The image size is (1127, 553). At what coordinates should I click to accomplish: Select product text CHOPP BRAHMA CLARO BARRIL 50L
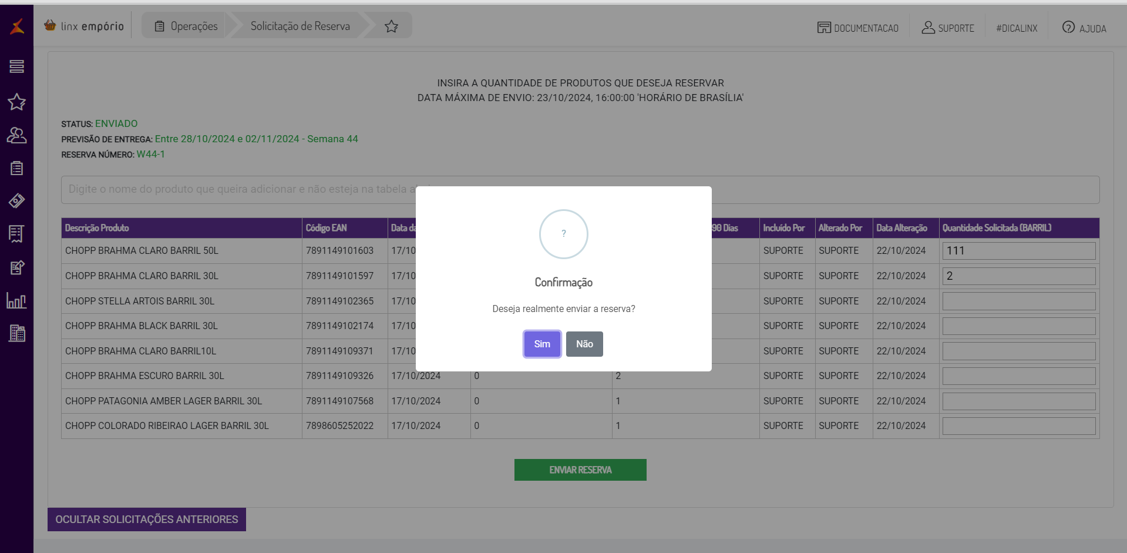click(x=142, y=251)
